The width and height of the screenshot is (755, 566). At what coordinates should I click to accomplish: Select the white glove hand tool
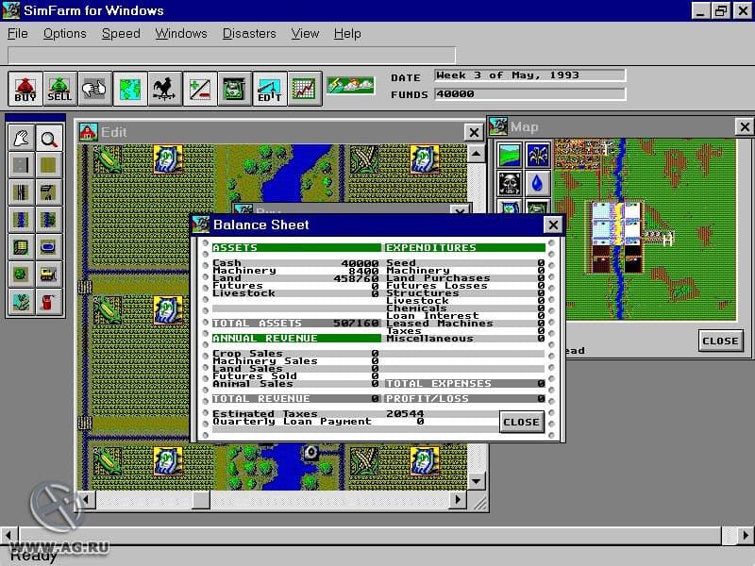21,139
